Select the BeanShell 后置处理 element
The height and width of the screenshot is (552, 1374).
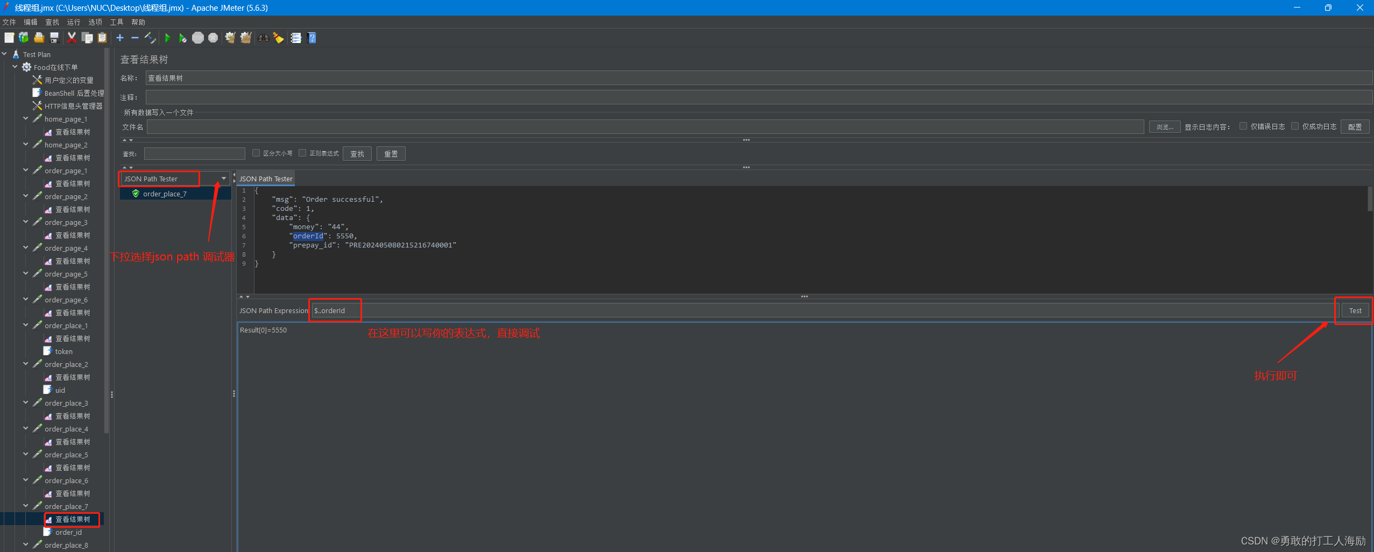tap(74, 93)
